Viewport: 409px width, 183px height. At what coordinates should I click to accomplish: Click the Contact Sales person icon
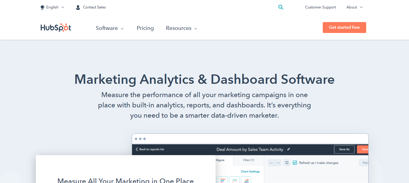[x=78, y=7]
